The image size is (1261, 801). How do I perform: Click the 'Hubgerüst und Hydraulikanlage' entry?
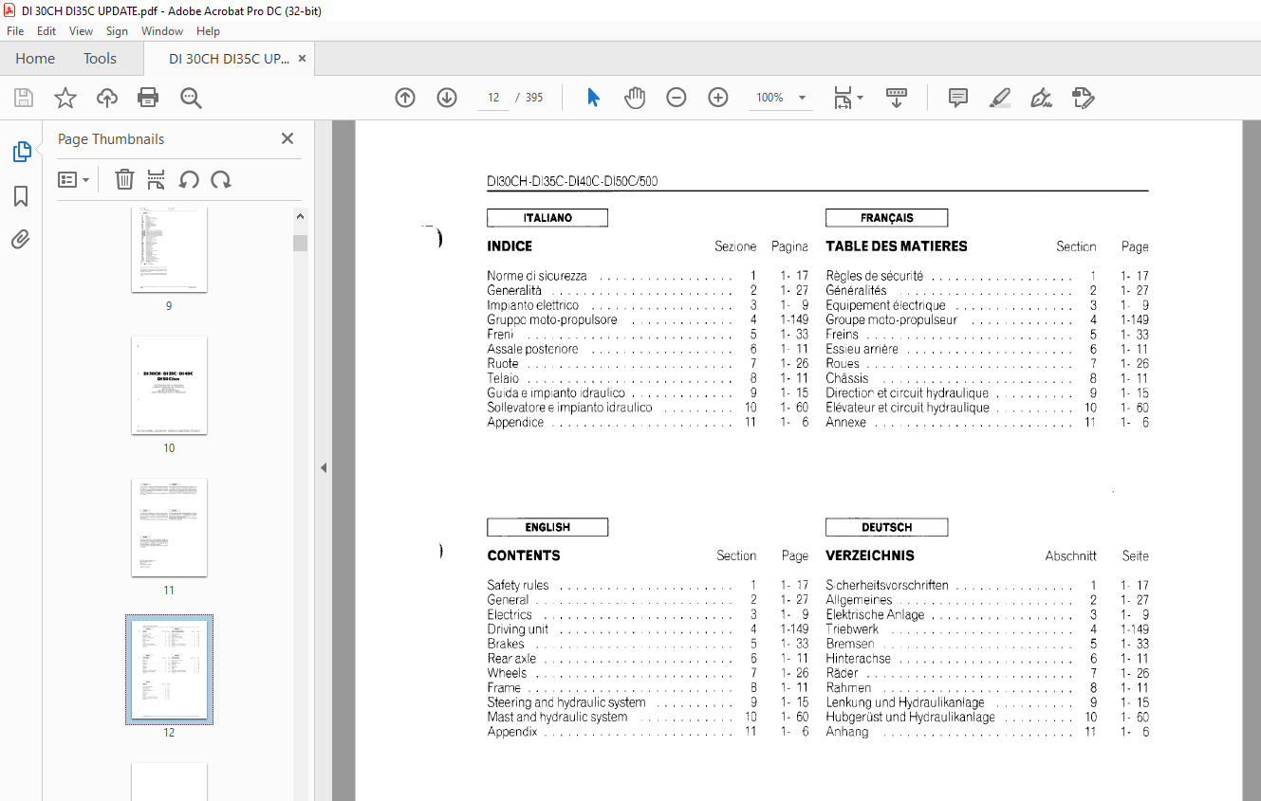911,717
